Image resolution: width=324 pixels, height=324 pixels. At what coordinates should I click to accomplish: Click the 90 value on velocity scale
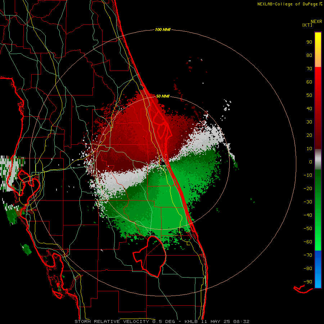(309, 42)
